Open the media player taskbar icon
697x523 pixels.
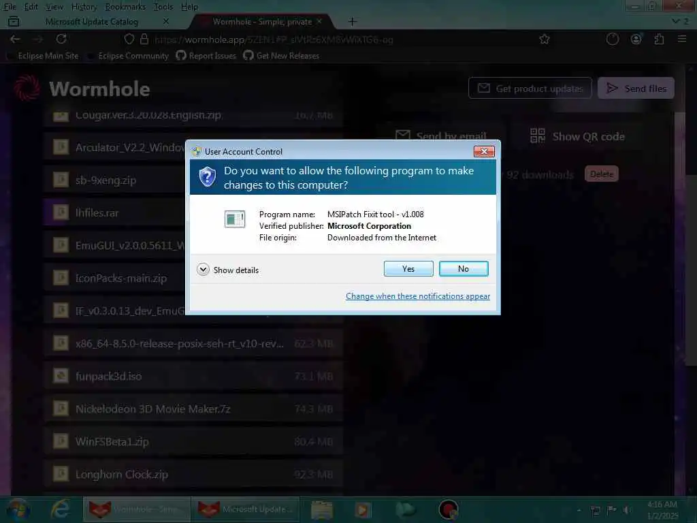363,509
